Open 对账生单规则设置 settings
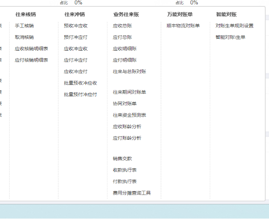Screen dimensions: 269x219 point(234,26)
